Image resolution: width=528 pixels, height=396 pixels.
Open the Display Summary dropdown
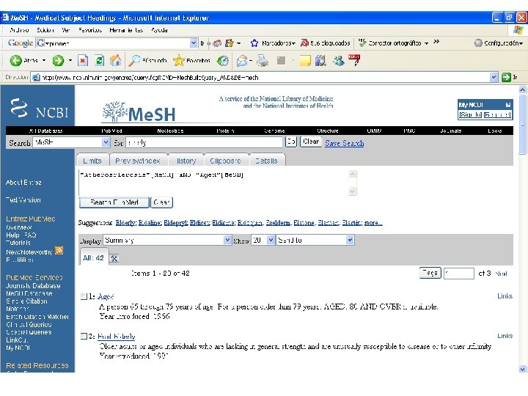(227, 240)
